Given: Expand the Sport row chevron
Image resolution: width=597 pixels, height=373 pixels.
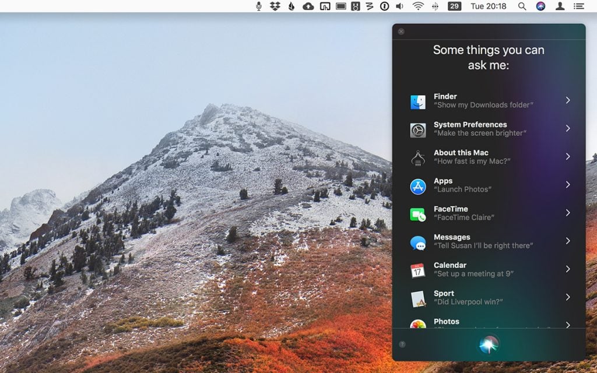Looking at the screenshot, I should coord(567,297).
